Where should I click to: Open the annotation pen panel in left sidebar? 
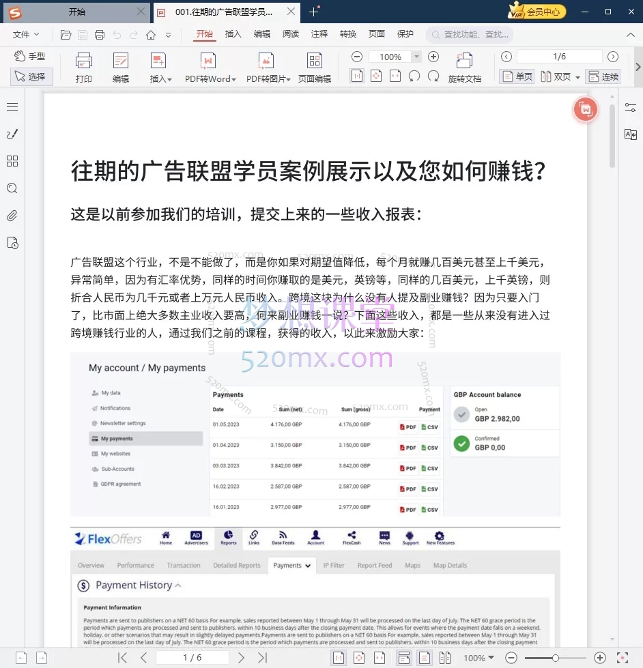pyautogui.click(x=12, y=134)
